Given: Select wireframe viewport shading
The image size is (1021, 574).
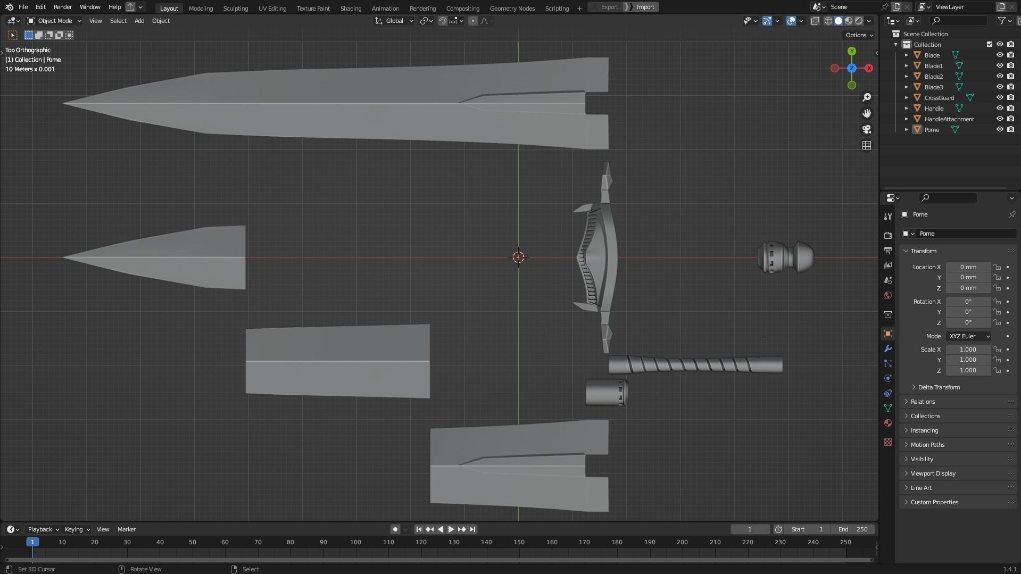Looking at the screenshot, I should click(828, 21).
